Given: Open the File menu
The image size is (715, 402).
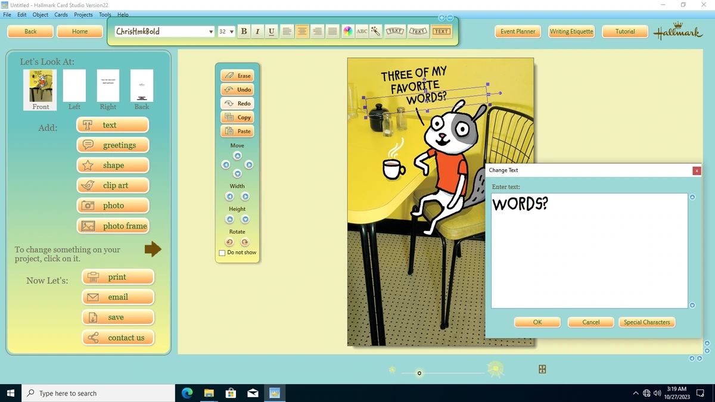Looking at the screenshot, I should click(x=7, y=14).
